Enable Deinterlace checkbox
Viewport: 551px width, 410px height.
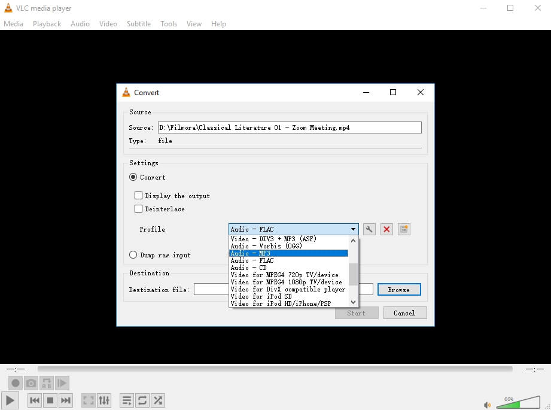[138, 208]
